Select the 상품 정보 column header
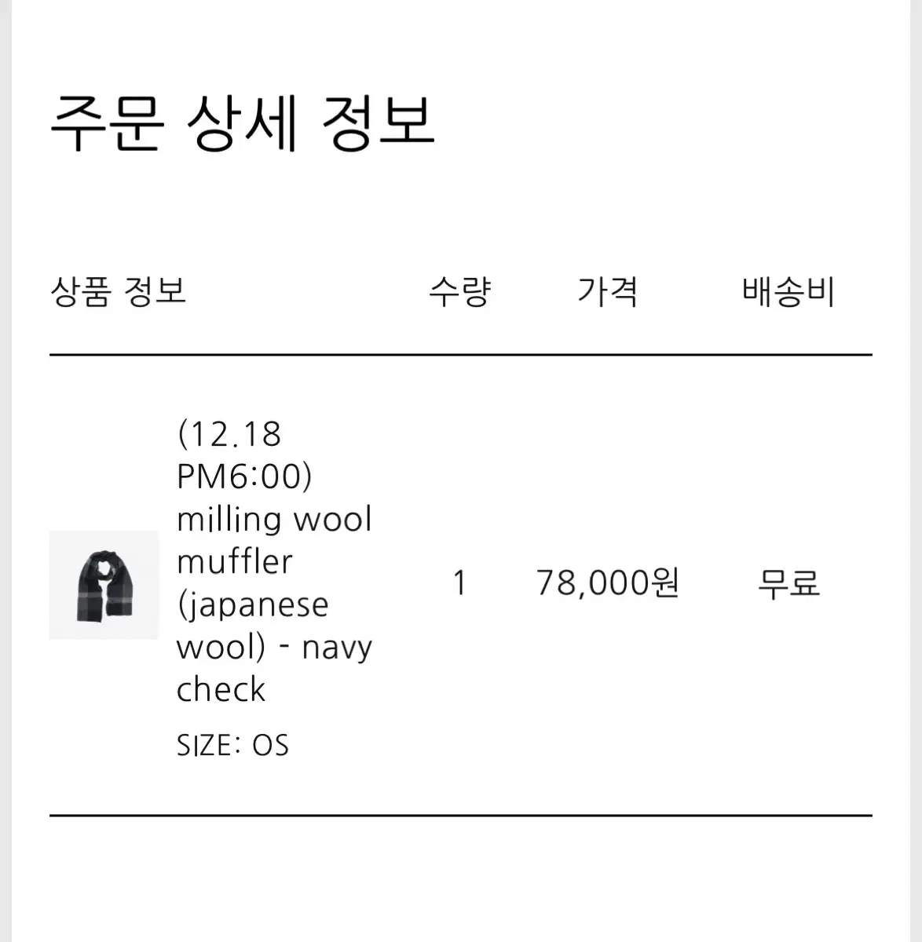 [x=118, y=291]
